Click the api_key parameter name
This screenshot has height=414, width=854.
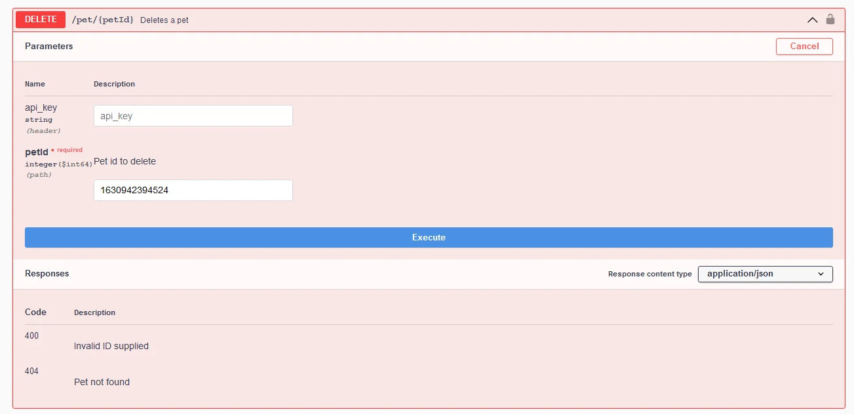click(41, 107)
